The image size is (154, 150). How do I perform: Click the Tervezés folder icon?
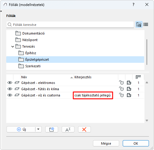tap(18, 46)
